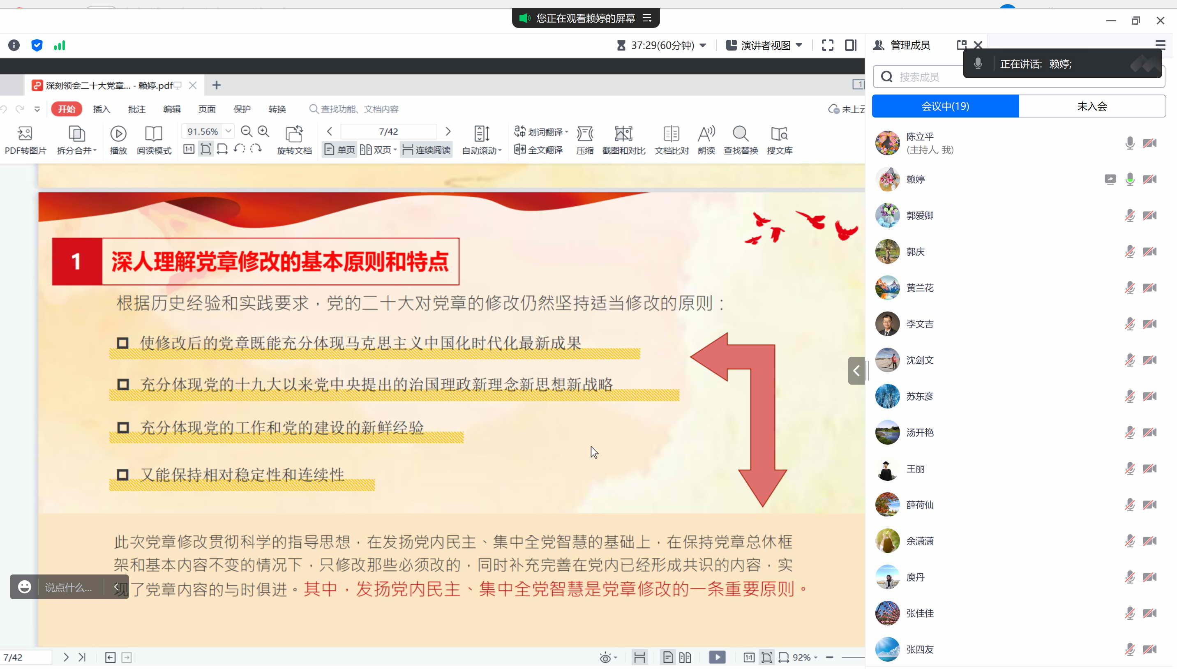Switch to the 未入会 tab
This screenshot has width=1177, height=669.
point(1092,106)
